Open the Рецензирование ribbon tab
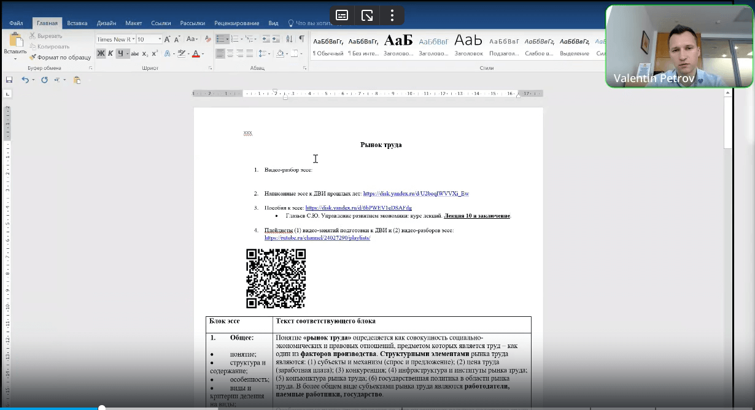 pyautogui.click(x=236, y=23)
